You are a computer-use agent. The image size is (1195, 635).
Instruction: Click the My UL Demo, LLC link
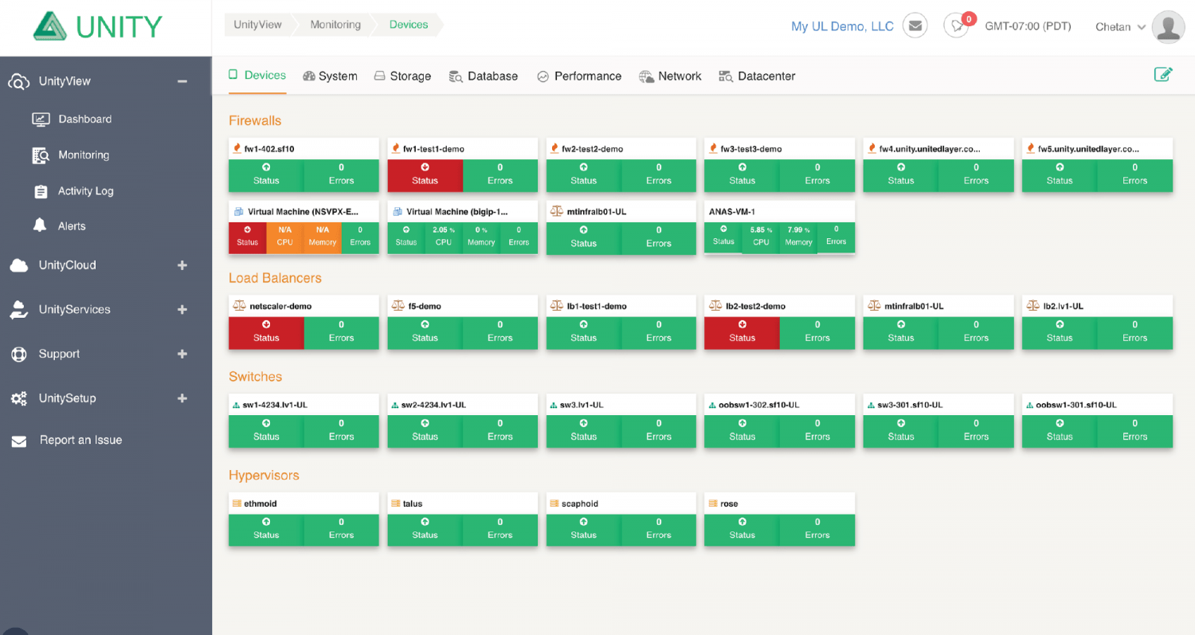(842, 26)
